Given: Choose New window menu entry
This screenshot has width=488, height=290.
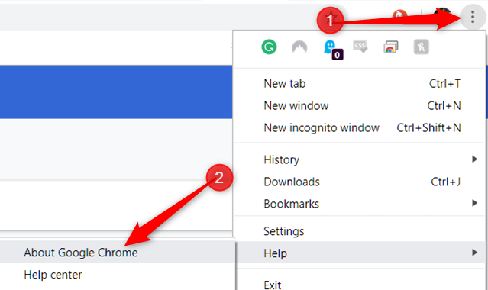Looking at the screenshot, I should point(360,105).
